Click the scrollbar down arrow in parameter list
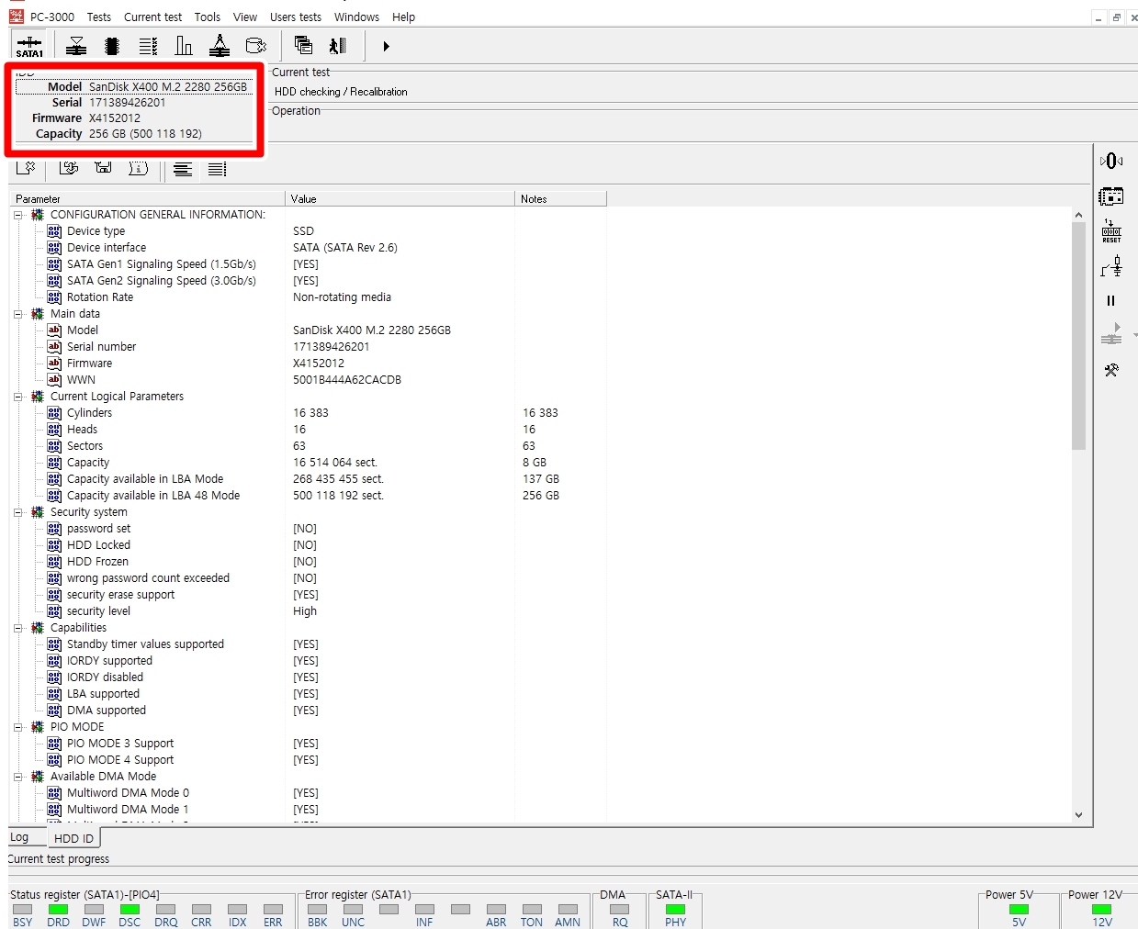The image size is (1138, 929). [1078, 814]
